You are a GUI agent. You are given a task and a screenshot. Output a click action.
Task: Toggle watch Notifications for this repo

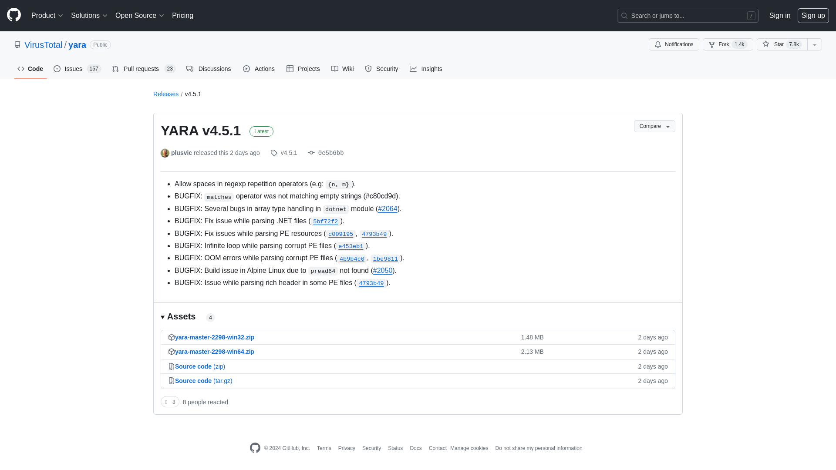pyautogui.click(x=674, y=44)
